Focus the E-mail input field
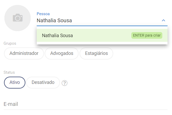 point(85,104)
